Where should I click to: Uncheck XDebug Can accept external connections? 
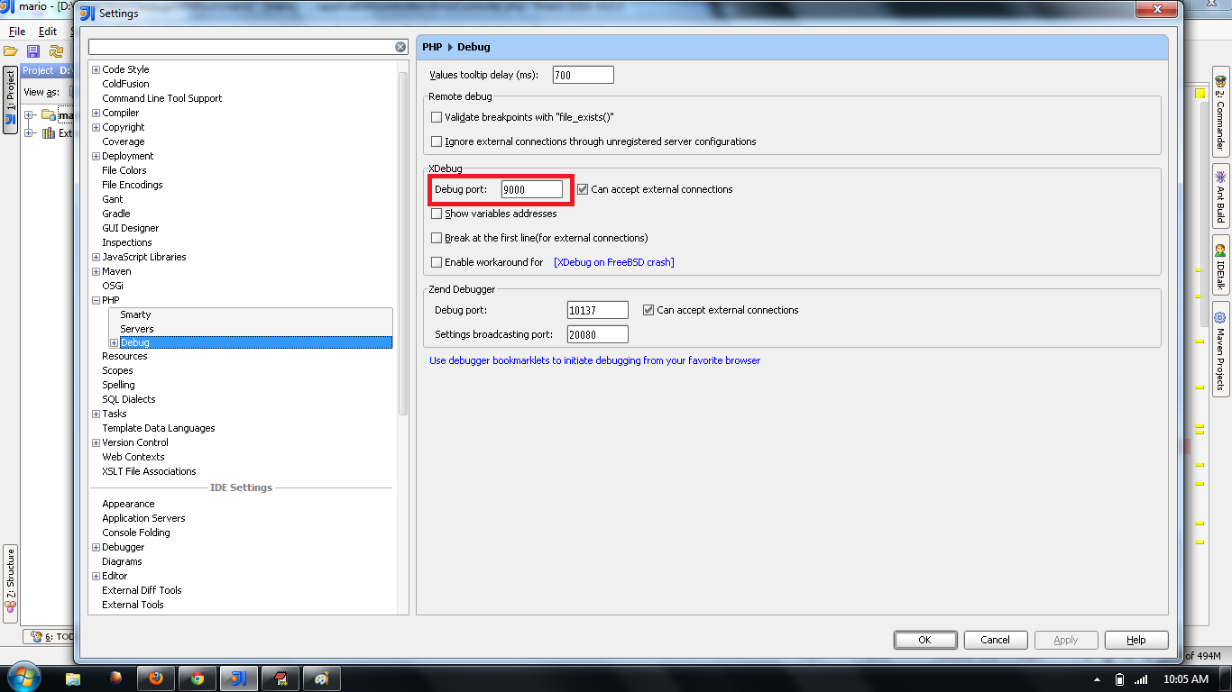click(x=583, y=189)
